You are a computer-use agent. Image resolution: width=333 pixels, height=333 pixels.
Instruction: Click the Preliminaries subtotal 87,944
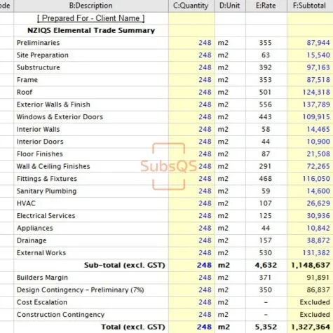(x=318, y=43)
